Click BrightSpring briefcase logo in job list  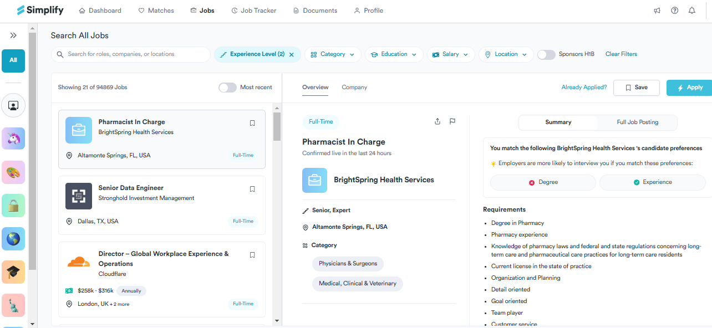[x=79, y=130]
